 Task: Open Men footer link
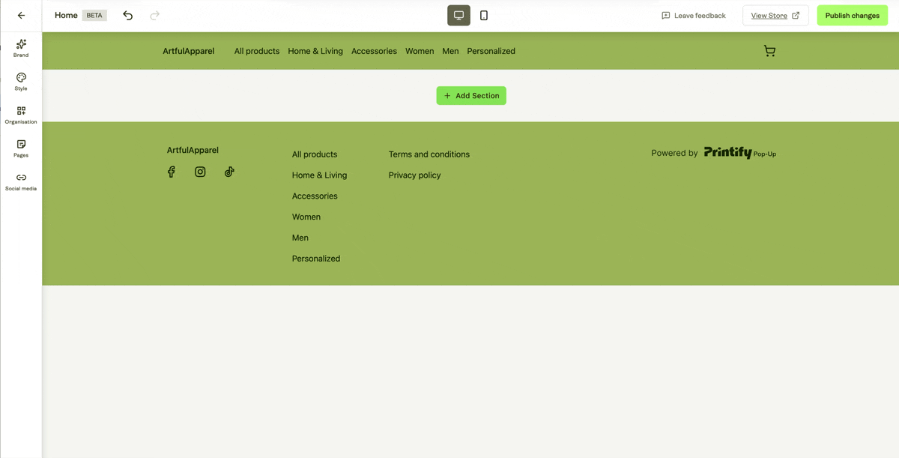[300, 238]
